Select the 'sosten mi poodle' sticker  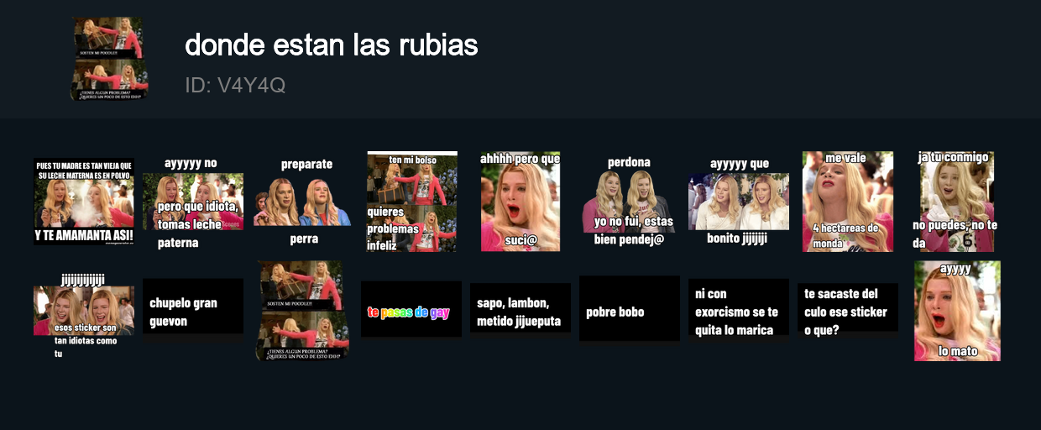coord(302,311)
